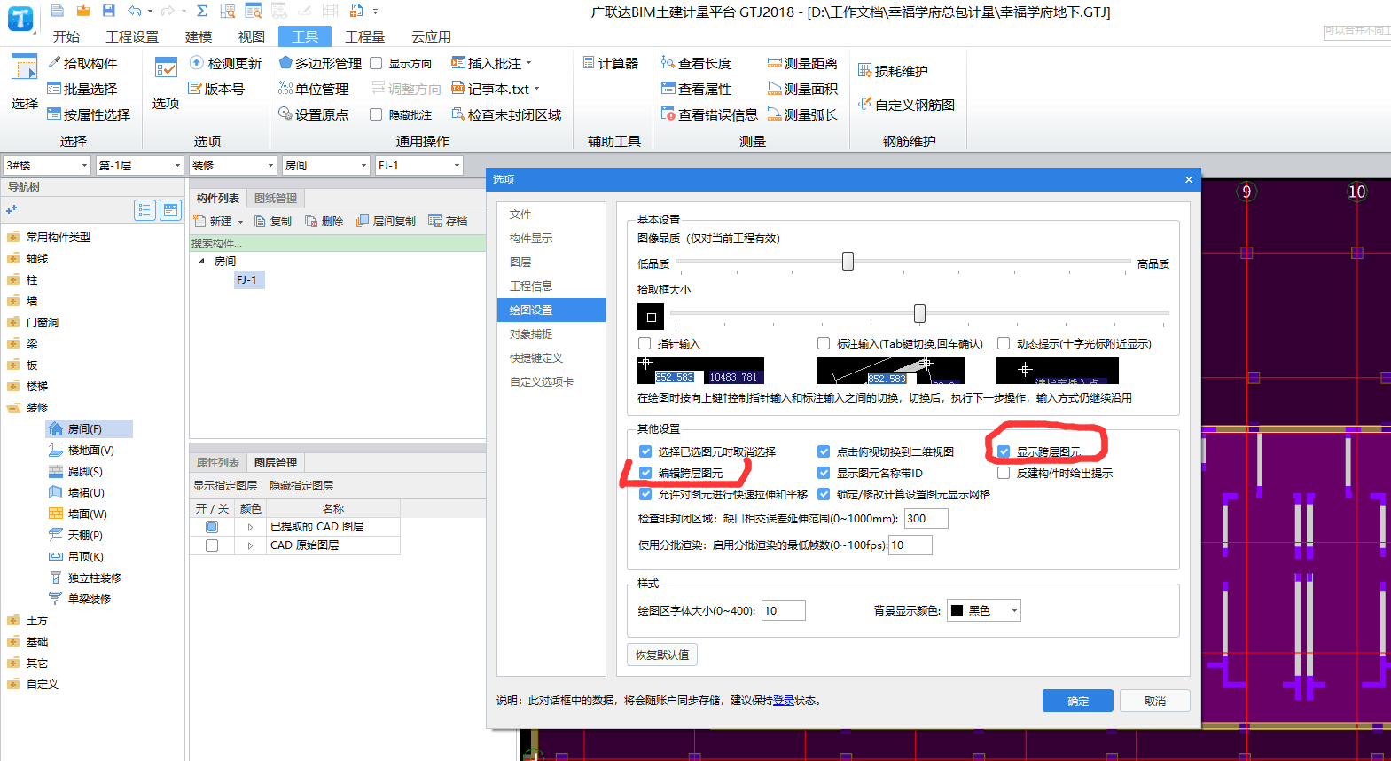Toggle 显示方向 checkbox in ribbon
The width and height of the screenshot is (1391, 761).
pyautogui.click(x=376, y=63)
